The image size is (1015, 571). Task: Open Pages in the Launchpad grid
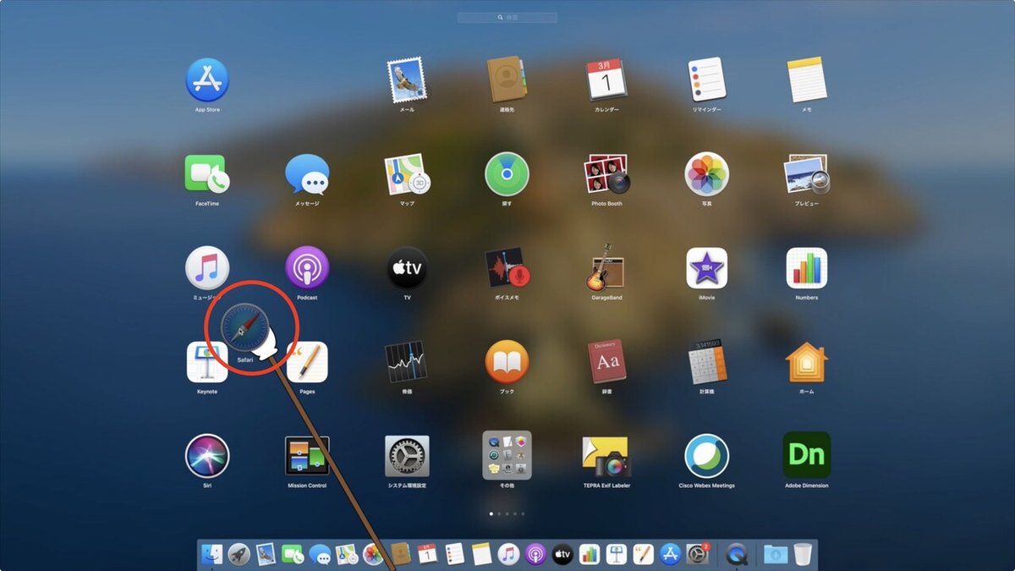(x=307, y=362)
